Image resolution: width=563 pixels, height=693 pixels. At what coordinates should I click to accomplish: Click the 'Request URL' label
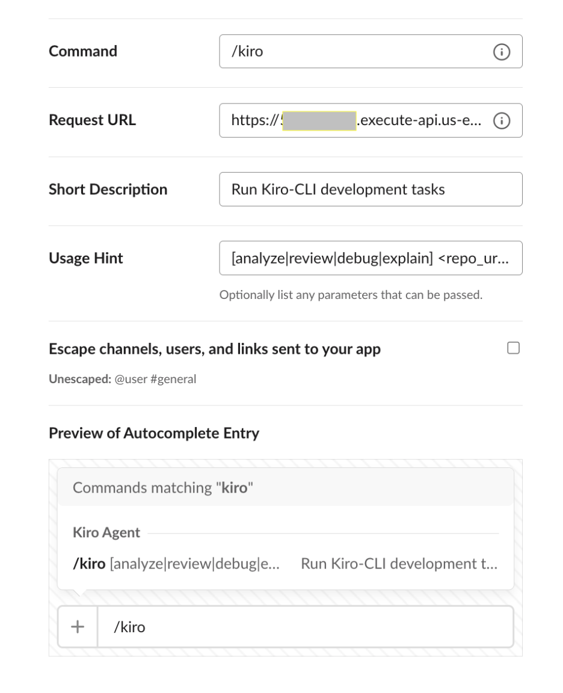click(93, 120)
